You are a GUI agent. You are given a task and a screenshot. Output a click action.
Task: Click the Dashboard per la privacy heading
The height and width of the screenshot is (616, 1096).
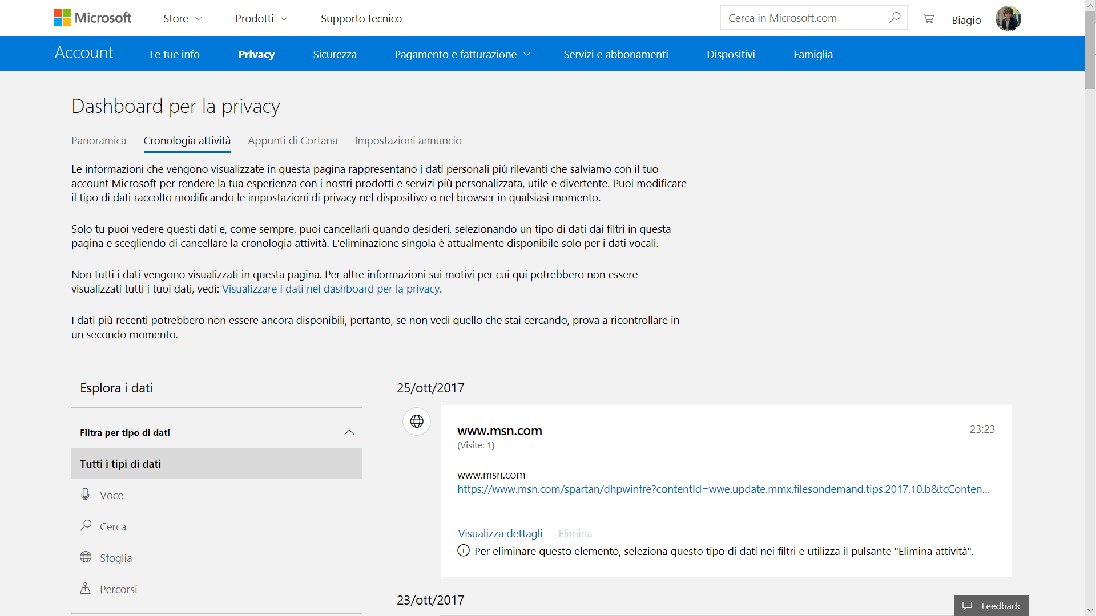(176, 106)
